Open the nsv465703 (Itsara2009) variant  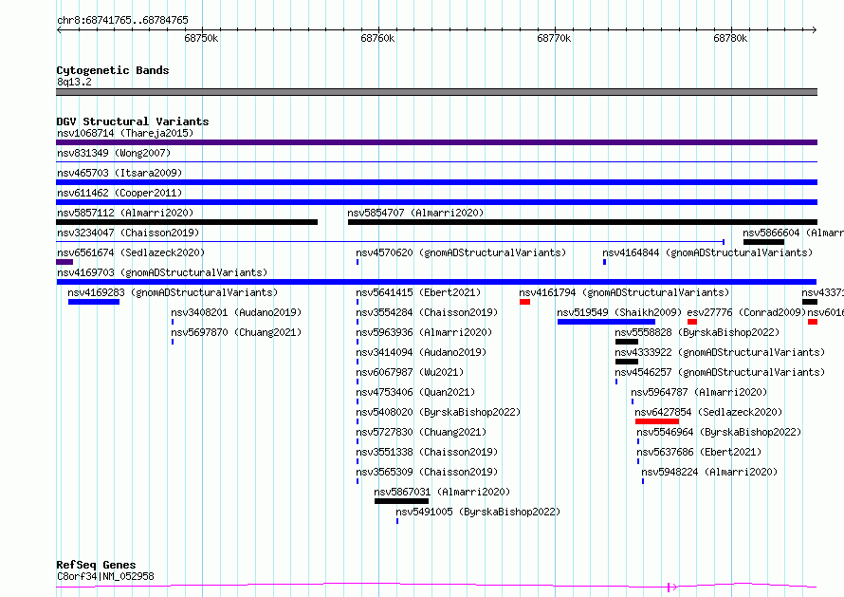[x=119, y=173]
